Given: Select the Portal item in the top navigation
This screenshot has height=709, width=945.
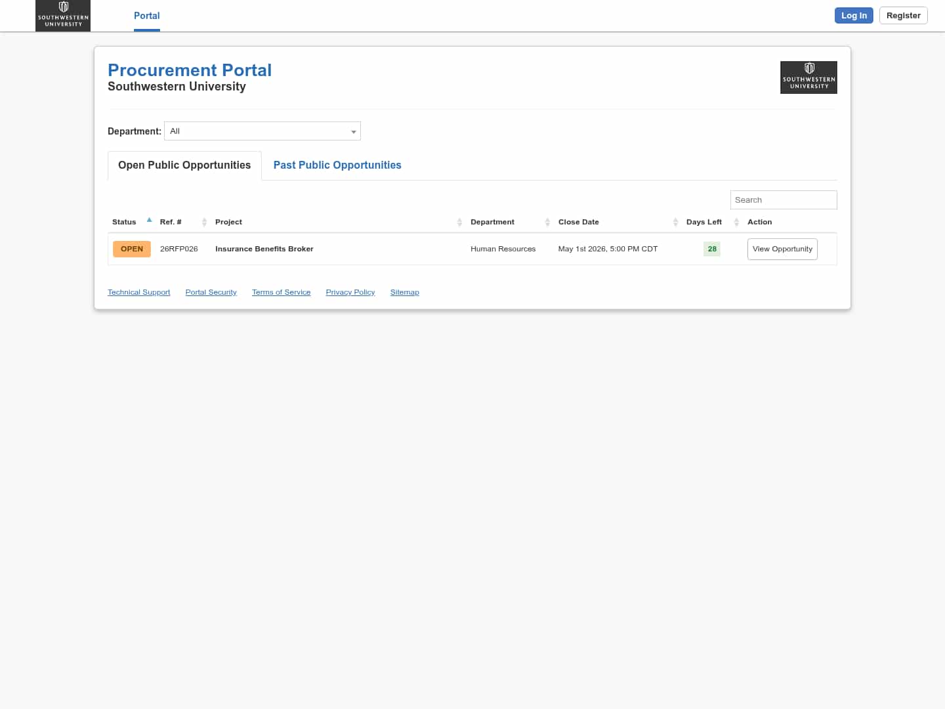Looking at the screenshot, I should [x=146, y=15].
